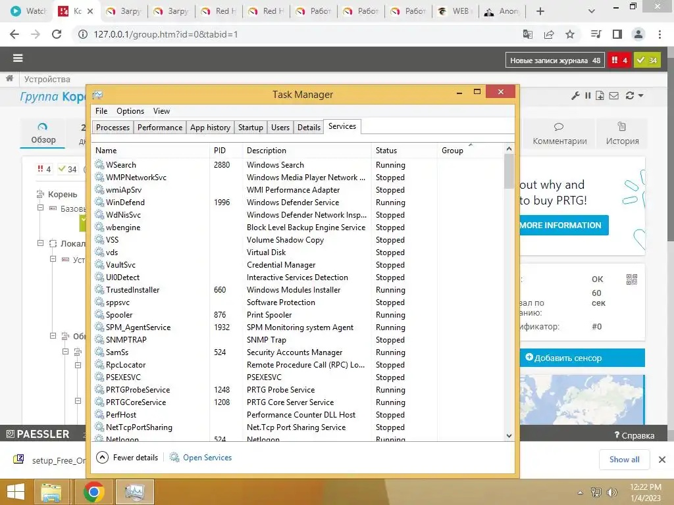This screenshot has width=674, height=505.
Task: Click the QR code icon
Action: [x=631, y=279]
